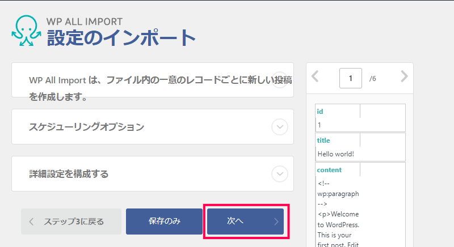
Task: Toggle the chevron in the WP All Import description panel
Action: click(280, 80)
